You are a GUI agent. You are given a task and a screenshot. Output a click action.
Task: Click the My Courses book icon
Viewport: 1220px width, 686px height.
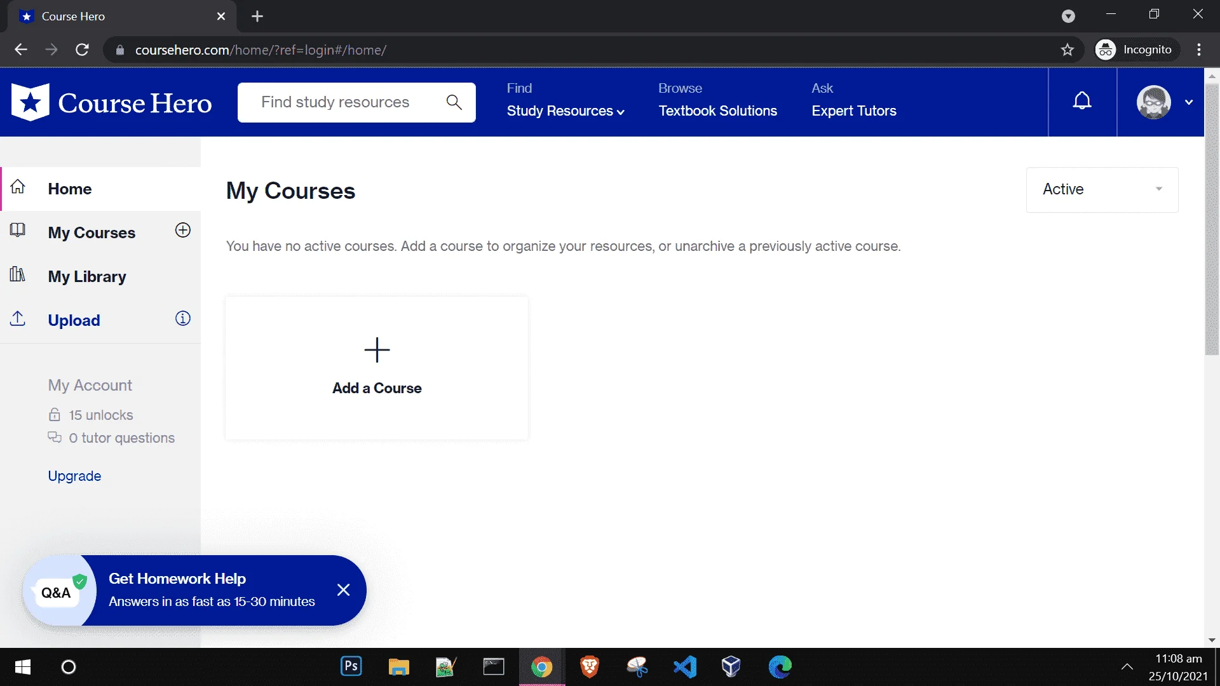pos(18,230)
